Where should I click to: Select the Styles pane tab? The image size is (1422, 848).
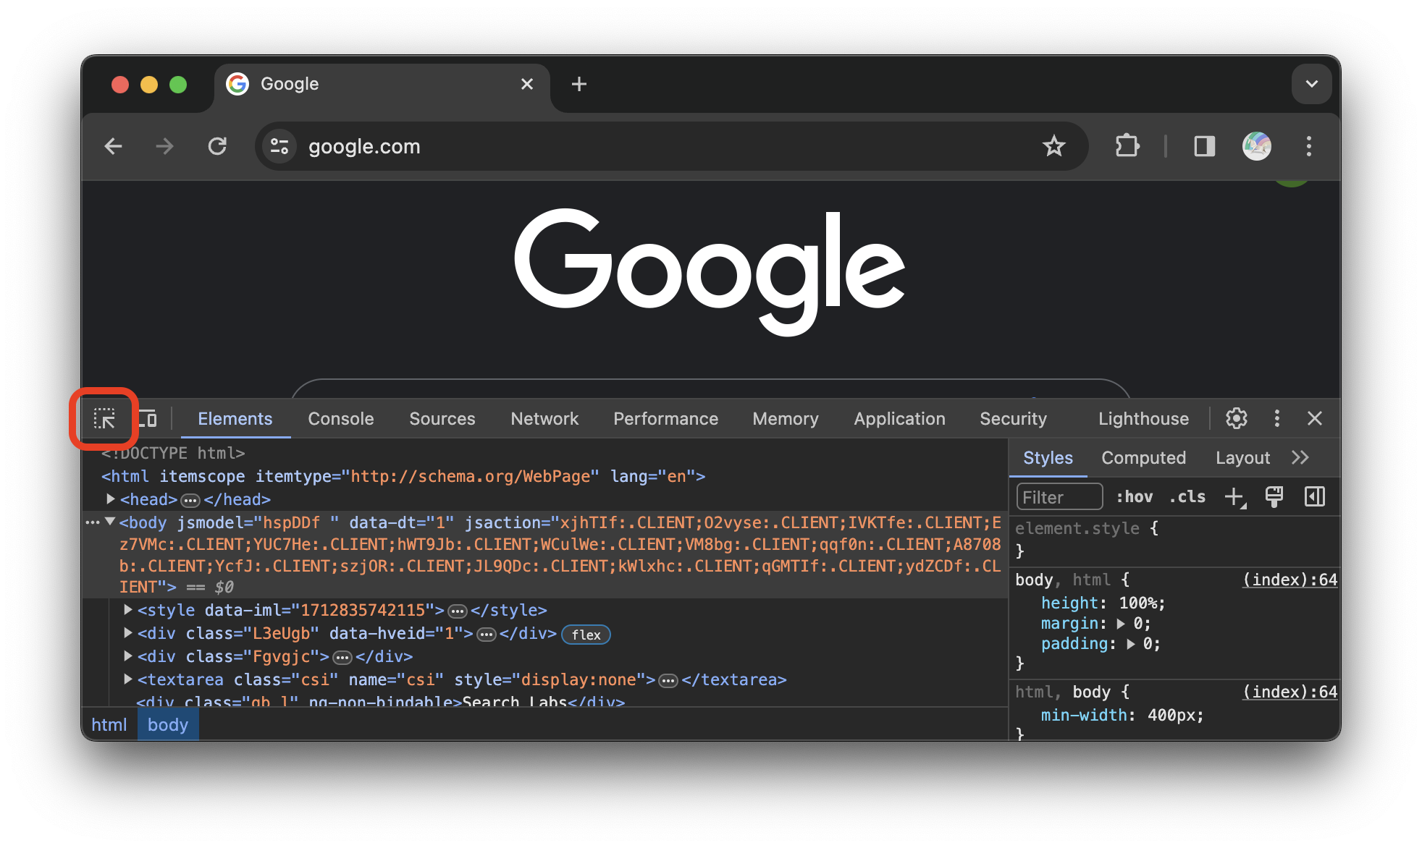[x=1048, y=458]
